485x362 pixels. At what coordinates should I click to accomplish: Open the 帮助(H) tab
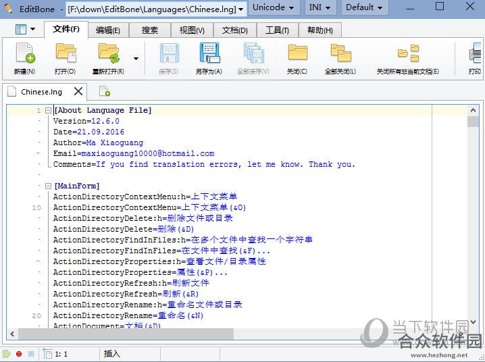click(320, 30)
